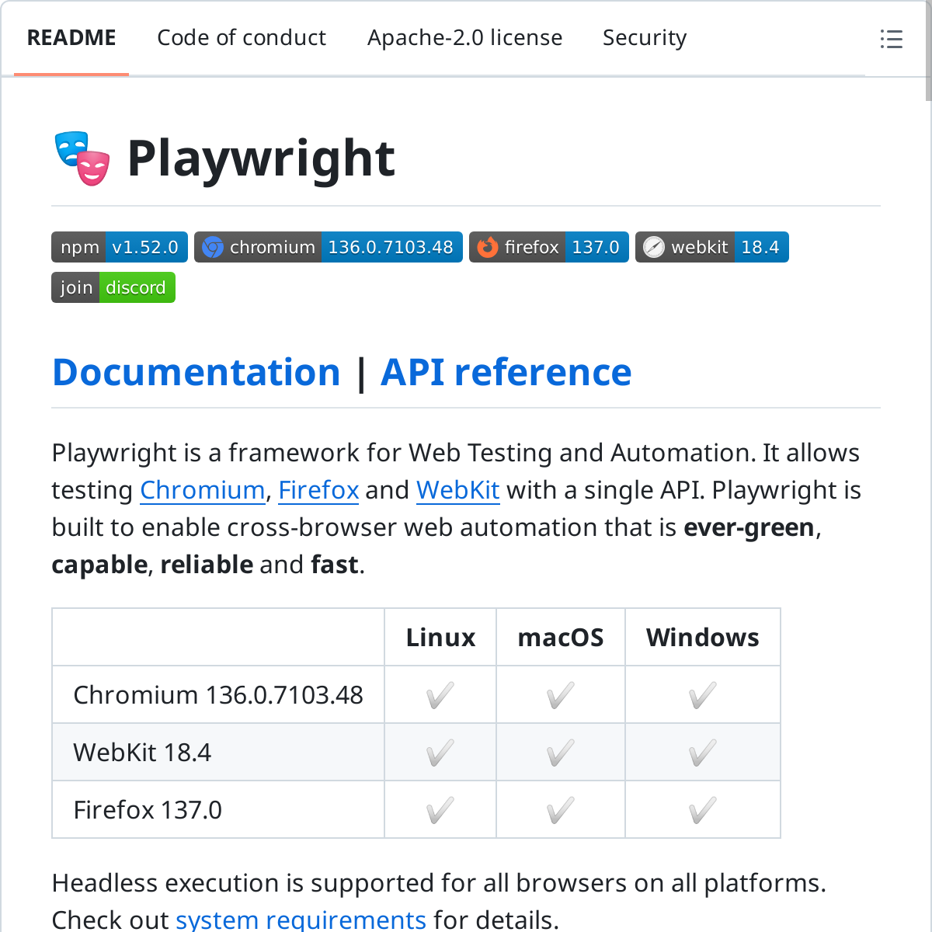Click the Firefox Windows checkmark icon
Viewport: 932px width, 932px height.
click(x=702, y=810)
